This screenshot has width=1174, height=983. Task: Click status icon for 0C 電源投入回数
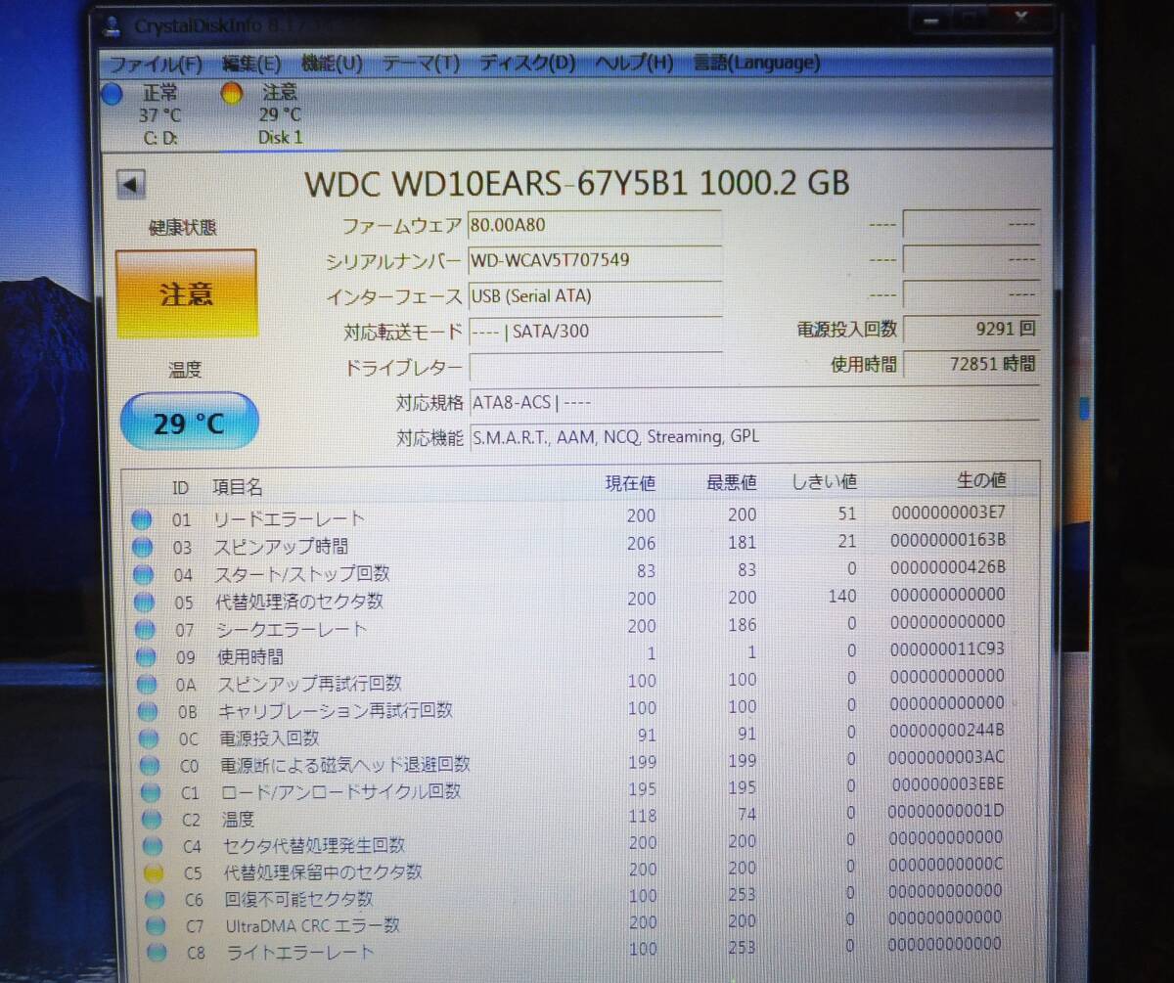[x=149, y=738]
